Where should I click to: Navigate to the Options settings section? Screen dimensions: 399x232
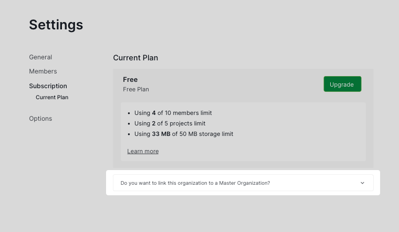[40, 119]
